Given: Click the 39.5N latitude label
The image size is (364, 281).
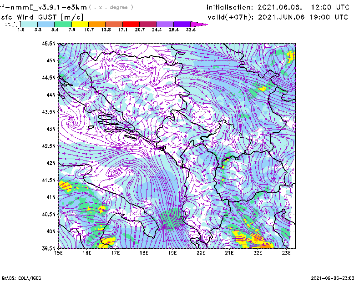Looking at the screenshot, I should pyautogui.click(x=49, y=249).
